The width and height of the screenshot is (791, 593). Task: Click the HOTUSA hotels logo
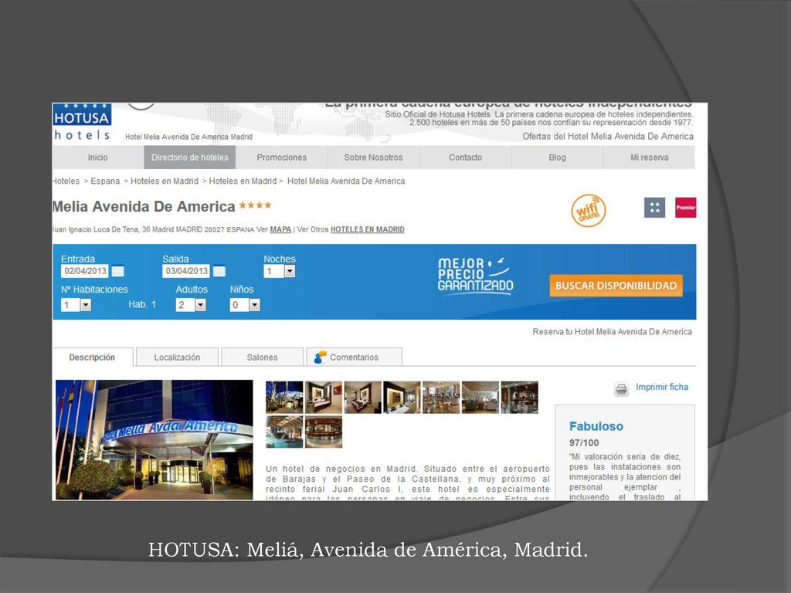coord(82,122)
